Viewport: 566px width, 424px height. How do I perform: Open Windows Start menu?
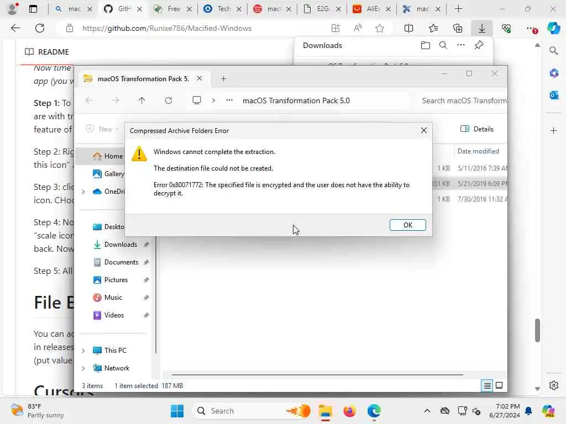177,411
